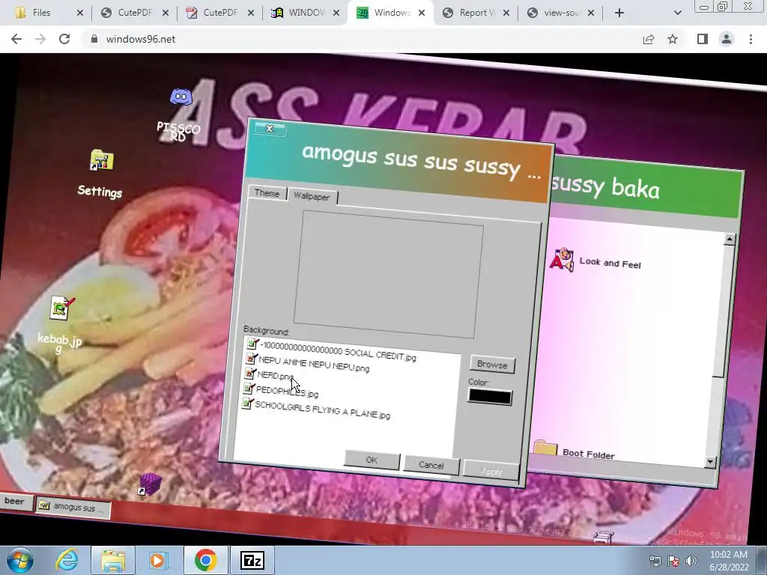Select NERD.png in the background list
Image resolution: width=767 pixels, height=575 pixels.
click(269, 375)
